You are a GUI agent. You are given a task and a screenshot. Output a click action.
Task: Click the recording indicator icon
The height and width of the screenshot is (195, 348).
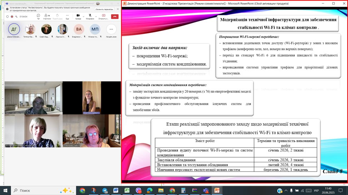(12, 16)
